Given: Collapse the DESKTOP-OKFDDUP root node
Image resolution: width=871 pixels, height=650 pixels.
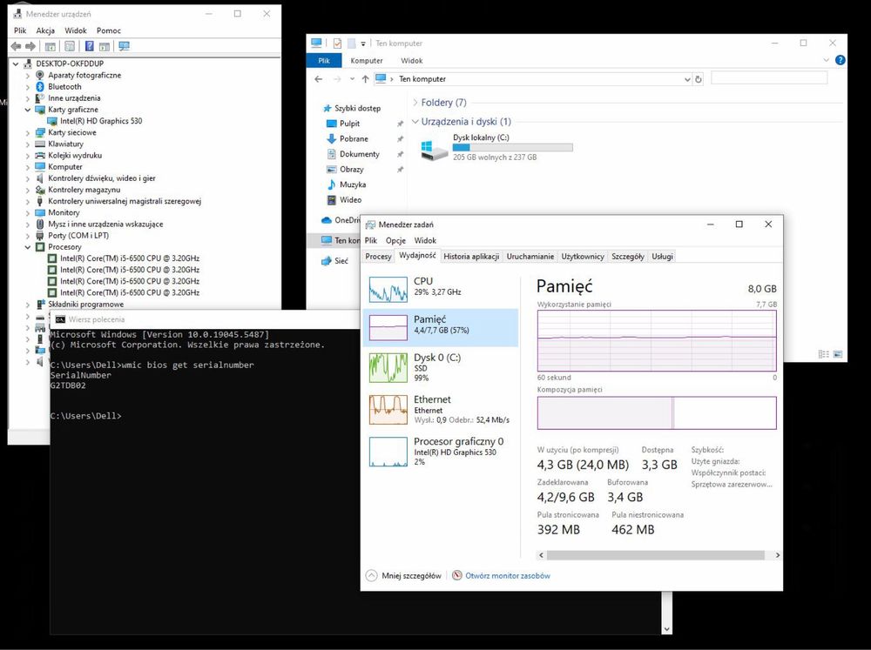Looking at the screenshot, I should pyautogui.click(x=16, y=64).
